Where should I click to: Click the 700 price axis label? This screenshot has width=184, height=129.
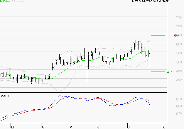coord(179,26)
